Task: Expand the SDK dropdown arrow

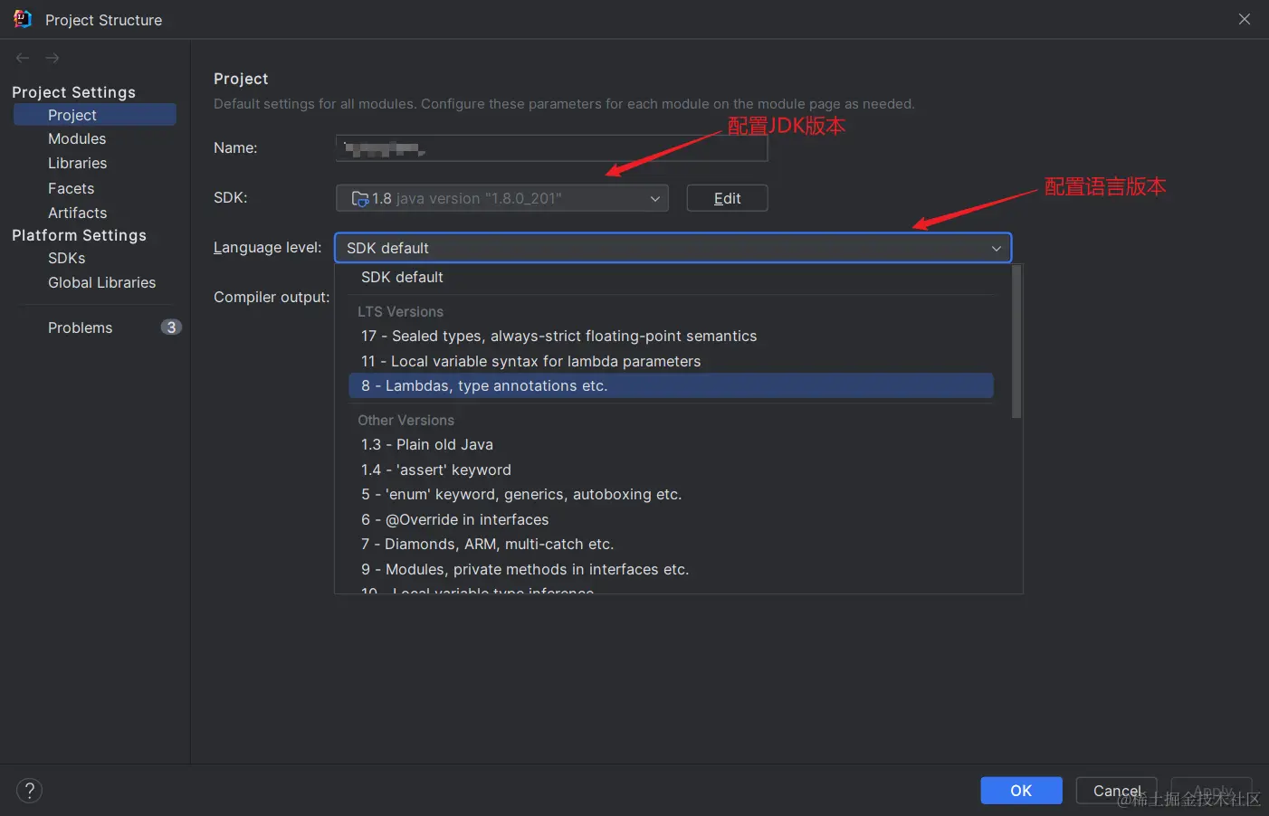Action: tap(655, 199)
